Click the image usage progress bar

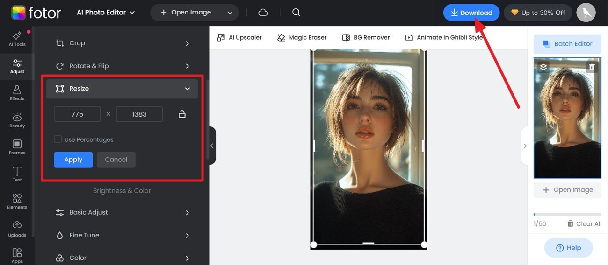[567, 215]
